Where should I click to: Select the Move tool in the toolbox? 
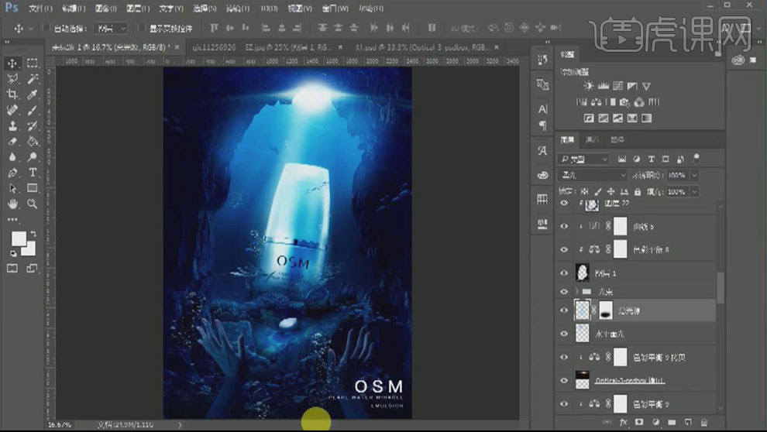[13, 63]
